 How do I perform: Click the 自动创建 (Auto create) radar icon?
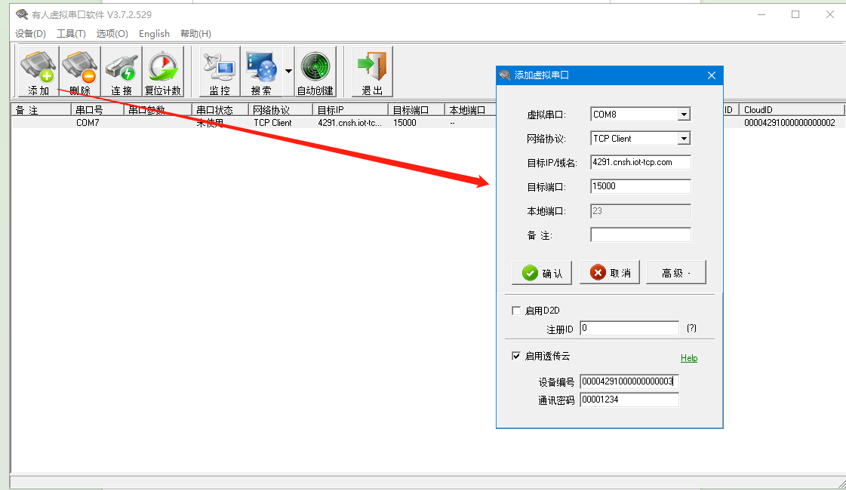click(x=315, y=72)
